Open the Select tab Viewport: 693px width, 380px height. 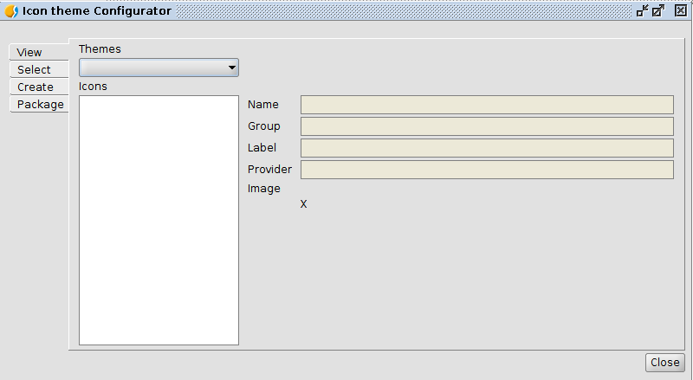(x=34, y=70)
